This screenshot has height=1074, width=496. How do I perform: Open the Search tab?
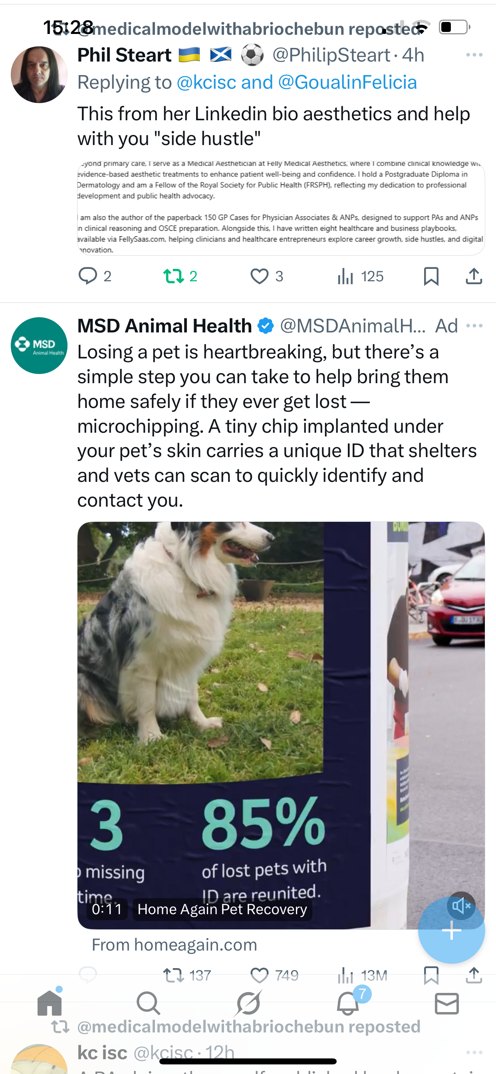pos(149,1003)
